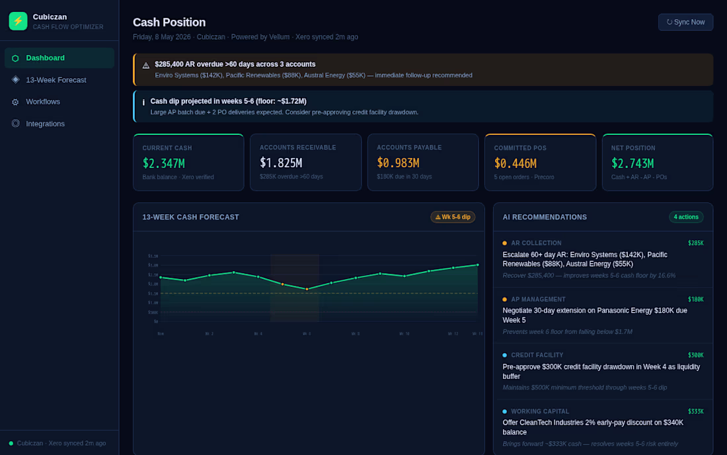Click the 13-Week Forecast diamond icon
This screenshot has height=455, width=727.
click(x=15, y=80)
